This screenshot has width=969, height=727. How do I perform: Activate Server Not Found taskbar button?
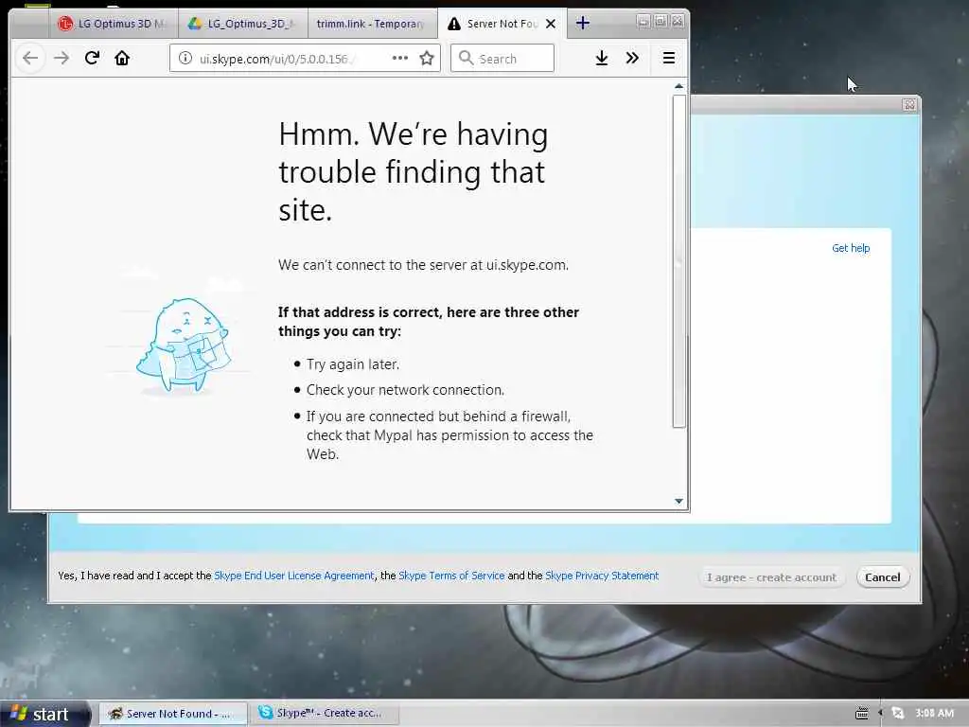tap(172, 714)
